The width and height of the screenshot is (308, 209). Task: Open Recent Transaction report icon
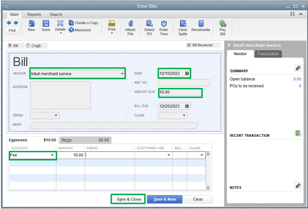pyautogui.click(x=298, y=133)
